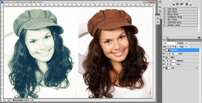The image size is (202, 103).
Task: Expand the selective color presets group
Action: click(165, 25)
